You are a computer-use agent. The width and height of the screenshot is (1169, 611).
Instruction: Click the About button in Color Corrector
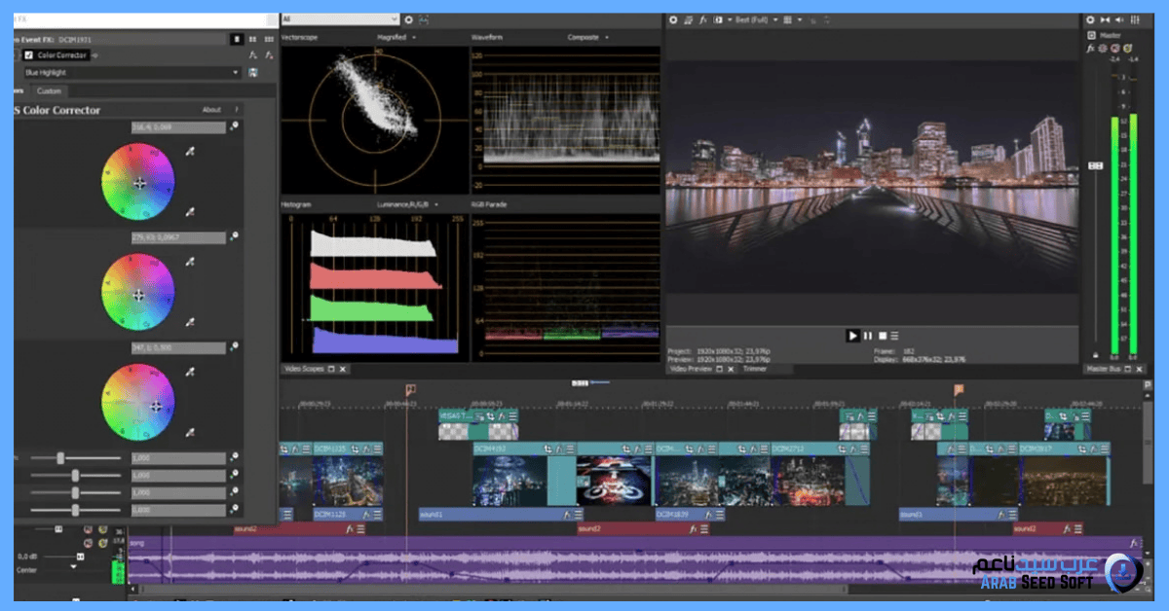point(211,110)
